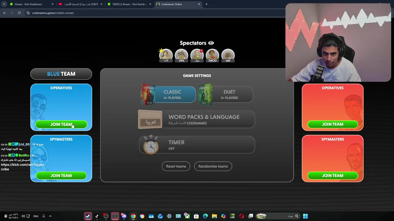The height and width of the screenshot is (221, 394).
Task: Click the site information icon in address bar
Action: (28, 13)
